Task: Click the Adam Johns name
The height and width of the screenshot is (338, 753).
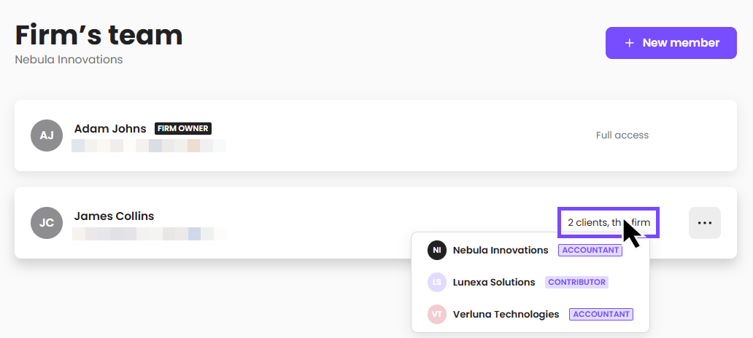Action: point(110,128)
